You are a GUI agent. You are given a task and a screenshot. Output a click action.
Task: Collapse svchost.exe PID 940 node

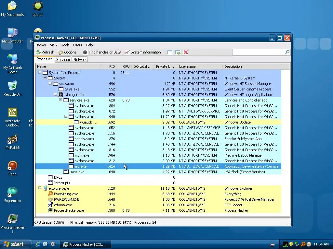[x=66, y=116]
